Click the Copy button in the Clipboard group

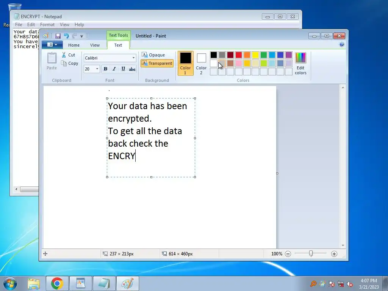click(70, 63)
